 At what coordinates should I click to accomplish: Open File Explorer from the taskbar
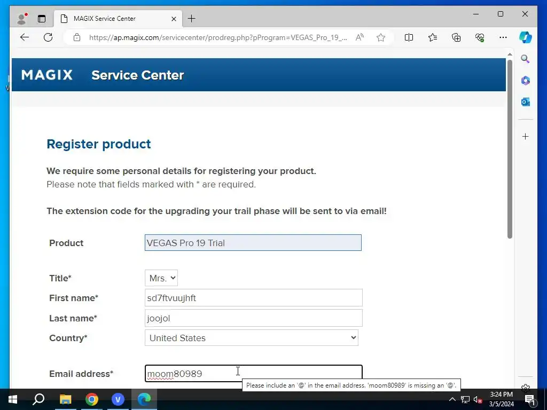[65, 399]
